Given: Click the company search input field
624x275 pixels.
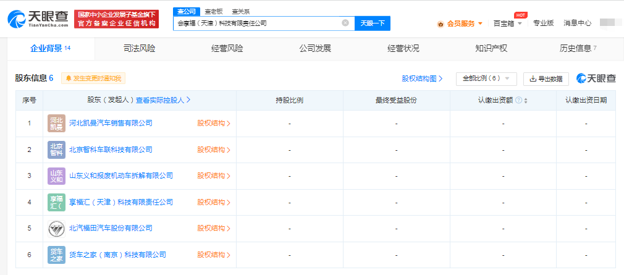Looking at the screenshot, I should tap(258, 23).
